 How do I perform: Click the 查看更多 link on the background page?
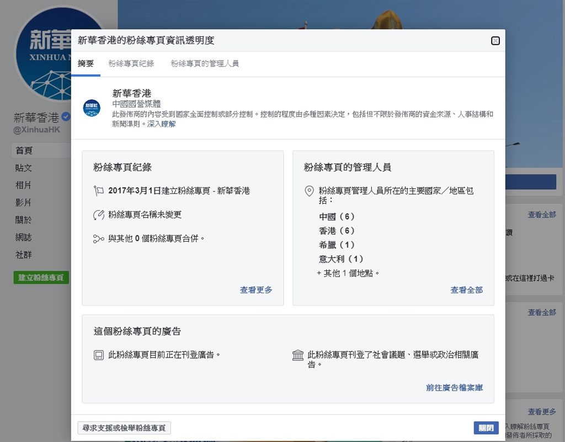(542, 412)
